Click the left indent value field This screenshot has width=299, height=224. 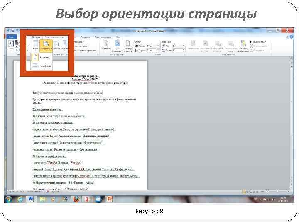click(x=151, y=46)
